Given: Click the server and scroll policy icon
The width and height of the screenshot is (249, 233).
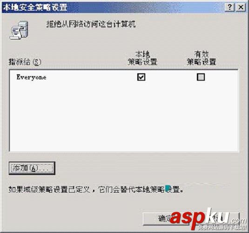Looking at the screenshot, I should coord(20,31).
